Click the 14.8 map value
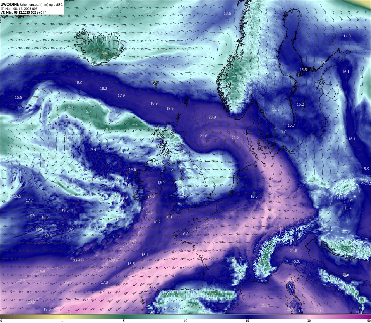371x323 pixels. (347, 36)
